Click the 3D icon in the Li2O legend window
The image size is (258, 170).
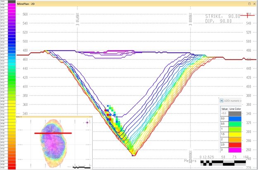(x=221, y=100)
